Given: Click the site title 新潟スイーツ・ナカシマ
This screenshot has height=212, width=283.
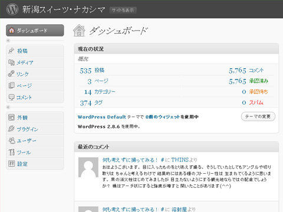Looking at the screenshot, I should pos(64,9).
